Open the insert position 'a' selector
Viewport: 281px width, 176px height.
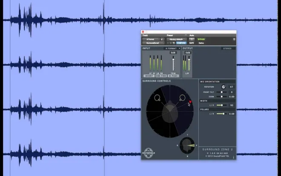(x=162, y=39)
